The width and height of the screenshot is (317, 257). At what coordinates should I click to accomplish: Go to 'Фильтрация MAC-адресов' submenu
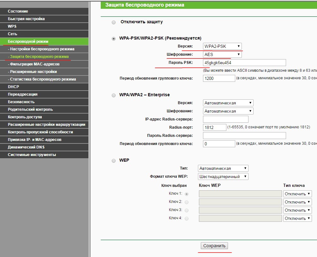(44, 64)
